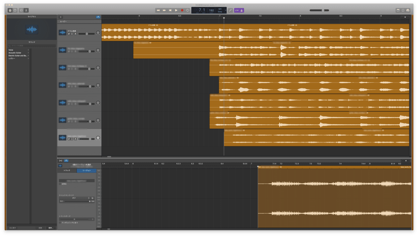Viewport: 418px width, 236px height.
Task: Open the Note Pad icon
Action: 398,10
